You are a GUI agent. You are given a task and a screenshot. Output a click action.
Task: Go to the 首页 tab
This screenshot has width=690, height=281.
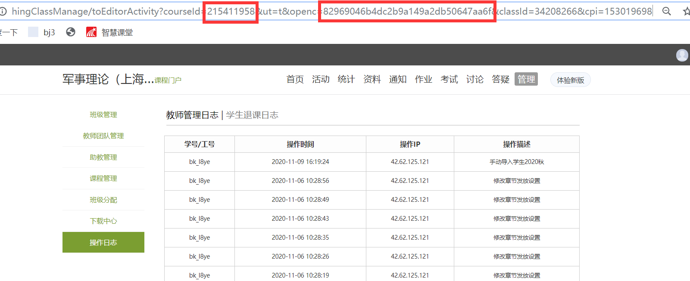pos(295,79)
